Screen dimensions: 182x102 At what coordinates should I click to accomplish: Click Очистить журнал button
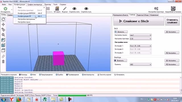tap(104, 75)
